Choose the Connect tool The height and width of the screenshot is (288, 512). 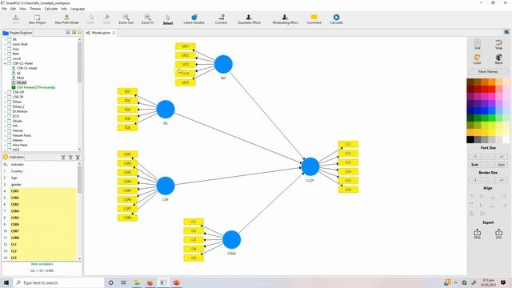pos(221,19)
